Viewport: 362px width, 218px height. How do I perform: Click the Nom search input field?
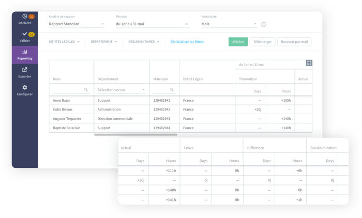(70, 90)
